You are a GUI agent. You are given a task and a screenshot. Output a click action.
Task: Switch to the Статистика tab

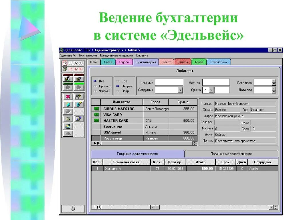pyautogui.click(x=218, y=62)
